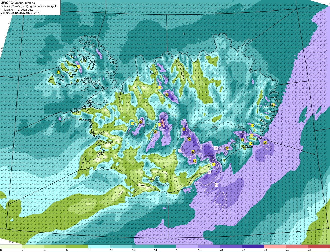This screenshot has height=252, width=330.
Task: Click the yellow max gust label 31
Action: [x=252, y=136]
